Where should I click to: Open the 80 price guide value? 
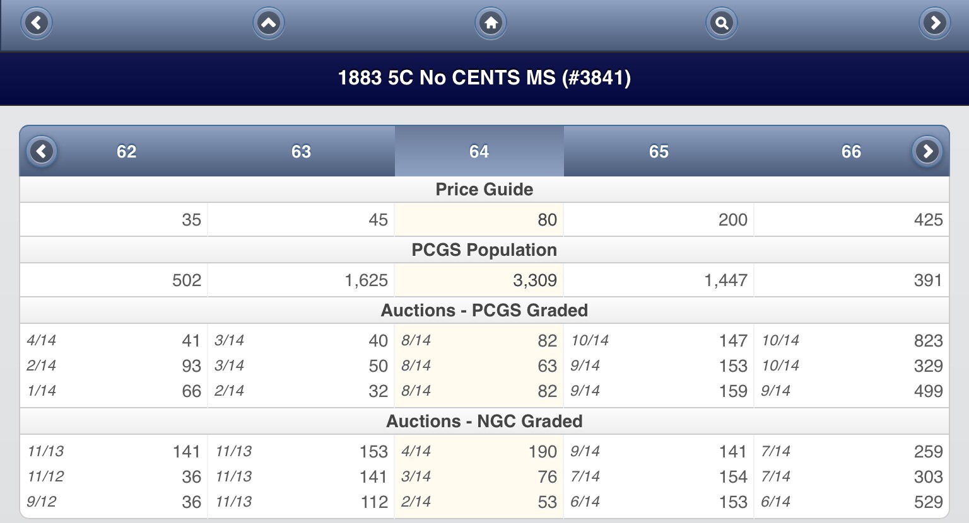[x=479, y=219]
